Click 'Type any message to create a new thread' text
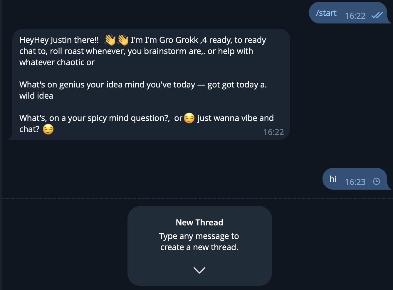 [199, 242]
